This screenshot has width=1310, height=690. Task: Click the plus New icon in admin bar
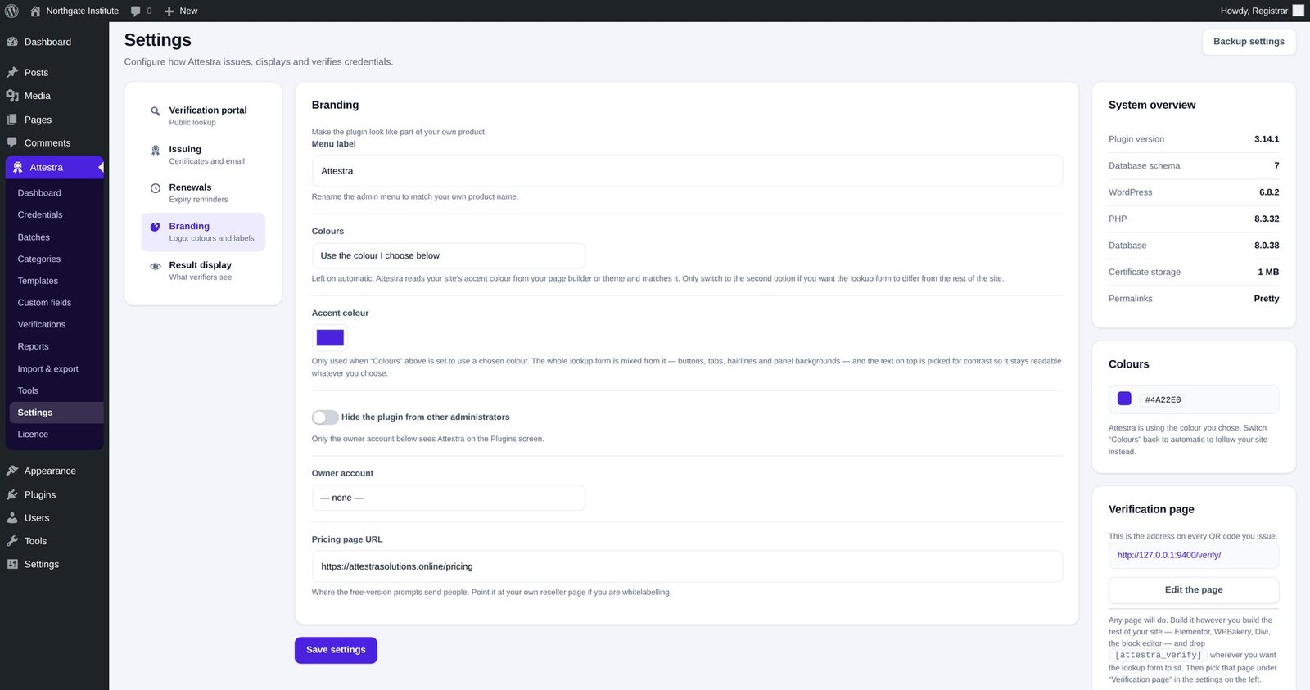click(x=169, y=11)
